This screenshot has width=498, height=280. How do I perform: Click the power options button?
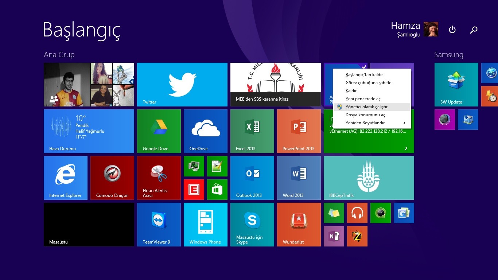click(x=452, y=30)
